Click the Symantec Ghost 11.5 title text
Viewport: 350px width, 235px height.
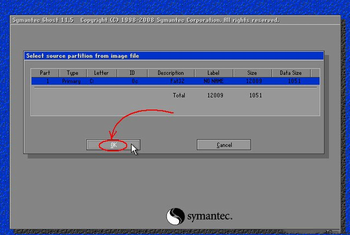coord(43,20)
